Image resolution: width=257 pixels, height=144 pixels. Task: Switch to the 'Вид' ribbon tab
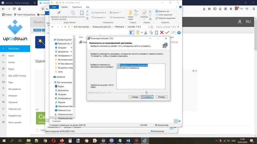(88, 7)
